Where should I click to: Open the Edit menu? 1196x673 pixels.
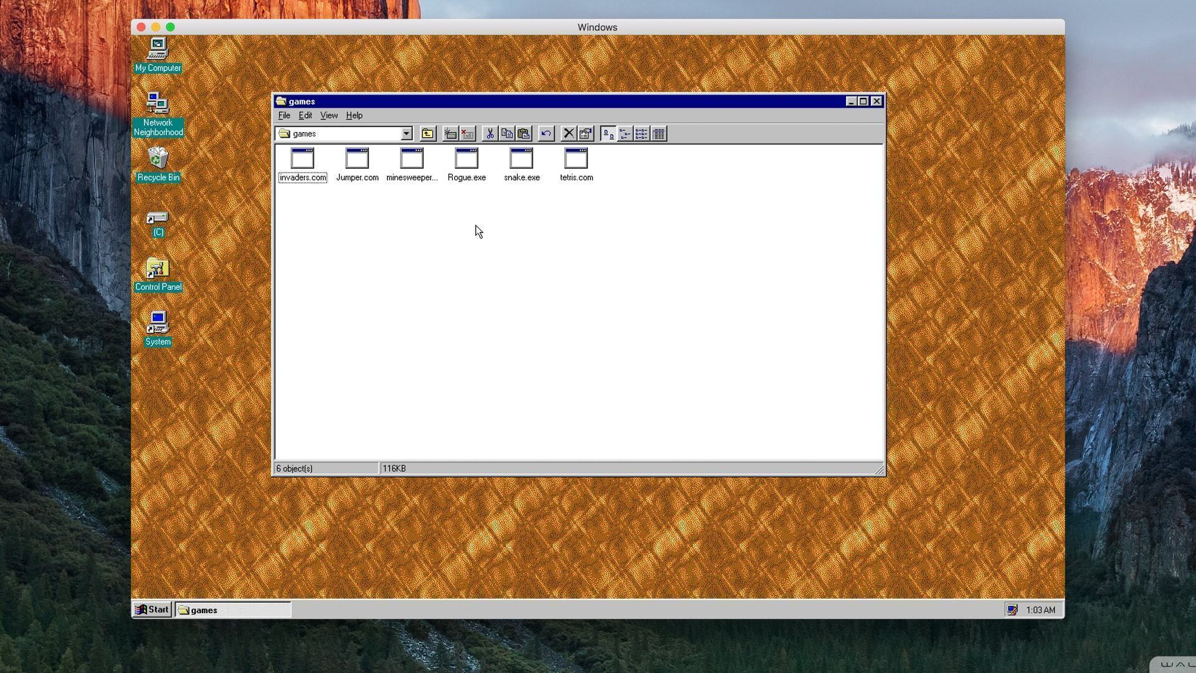[305, 115]
